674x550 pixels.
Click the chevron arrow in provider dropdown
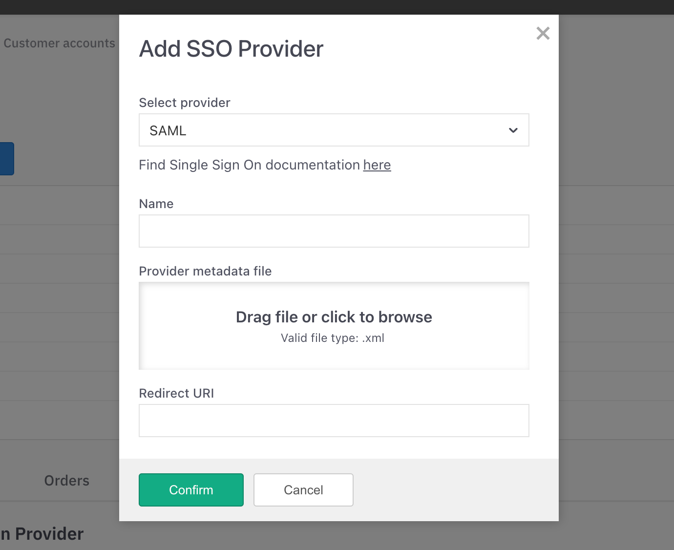(513, 130)
